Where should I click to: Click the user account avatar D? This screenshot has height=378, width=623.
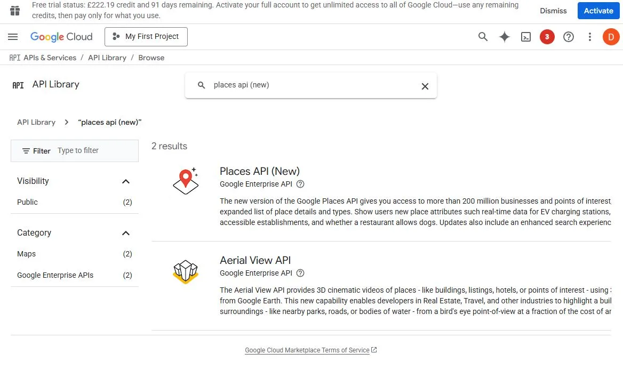coord(611,37)
